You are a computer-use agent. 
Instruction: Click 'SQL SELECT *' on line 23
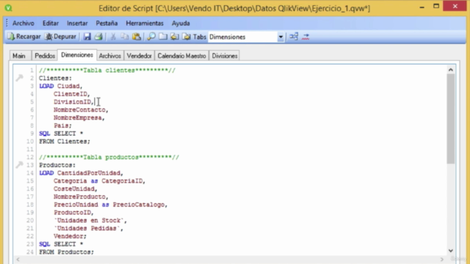[61, 244]
